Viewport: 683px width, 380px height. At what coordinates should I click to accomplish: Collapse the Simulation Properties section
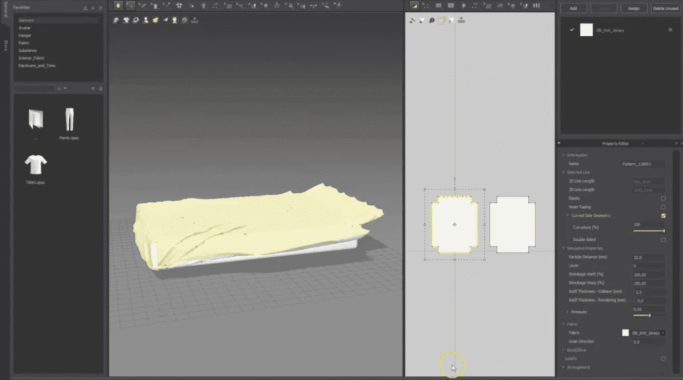point(563,248)
